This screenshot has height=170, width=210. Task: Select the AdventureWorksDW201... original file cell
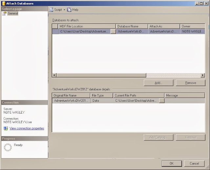click(71, 101)
